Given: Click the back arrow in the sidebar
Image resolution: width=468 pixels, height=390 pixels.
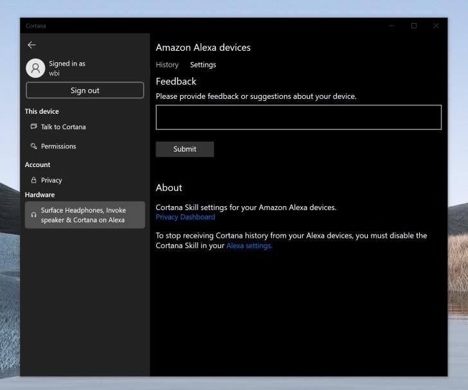Looking at the screenshot, I should [32, 45].
